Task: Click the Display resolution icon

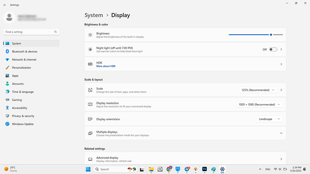Action: pos(90,104)
